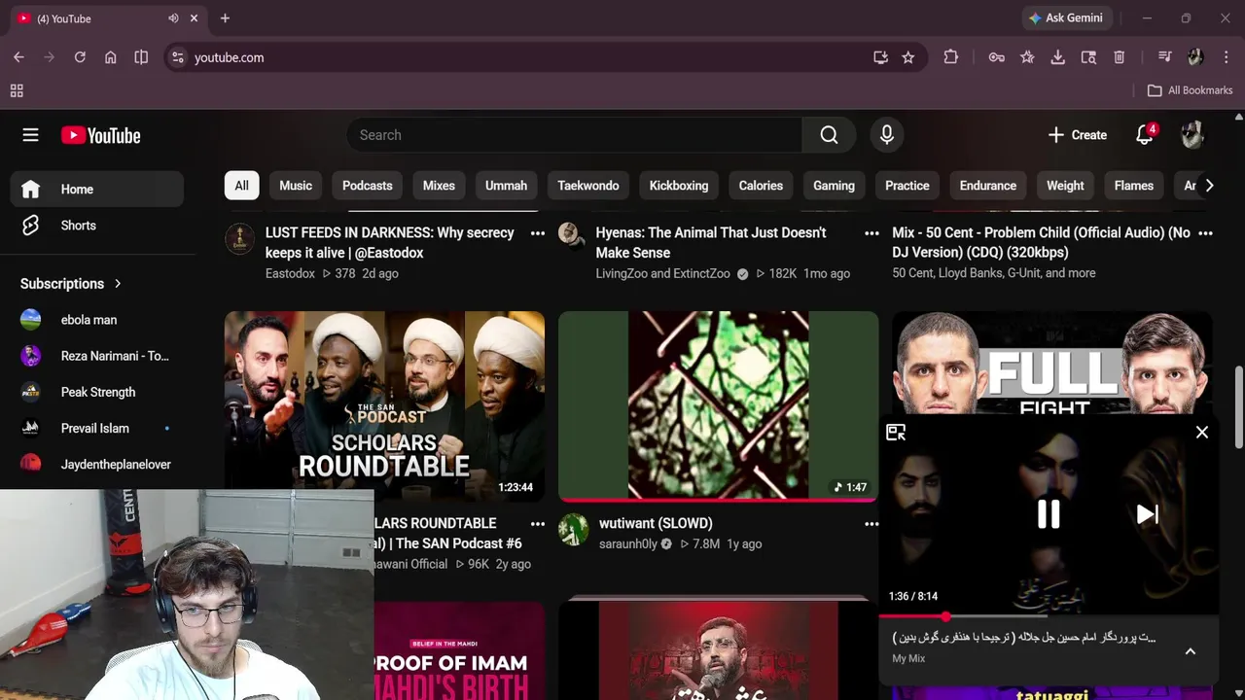The height and width of the screenshot is (700, 1245).
Task: Click the YouTube logo
Action: 101,135
